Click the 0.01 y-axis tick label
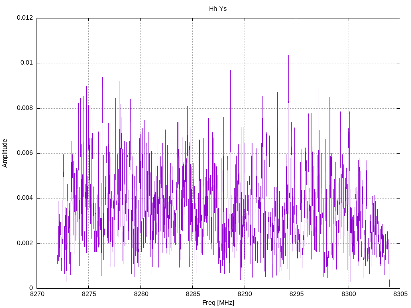 27,63
